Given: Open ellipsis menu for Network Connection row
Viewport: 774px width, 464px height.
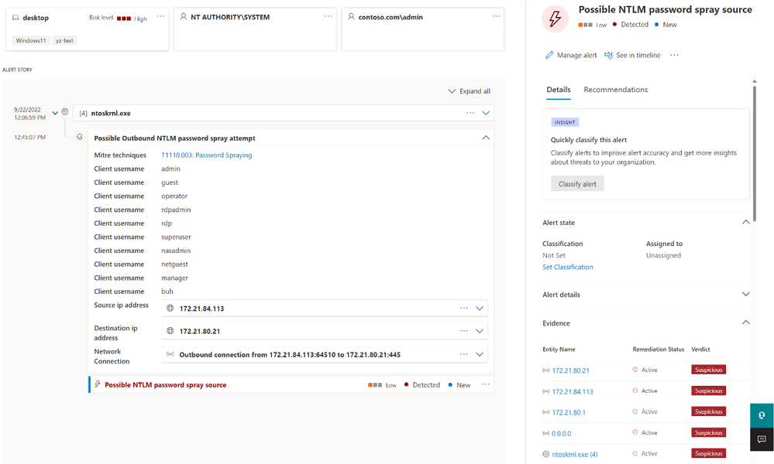Looking at the screenshot, I should click(x=464, y=354).
